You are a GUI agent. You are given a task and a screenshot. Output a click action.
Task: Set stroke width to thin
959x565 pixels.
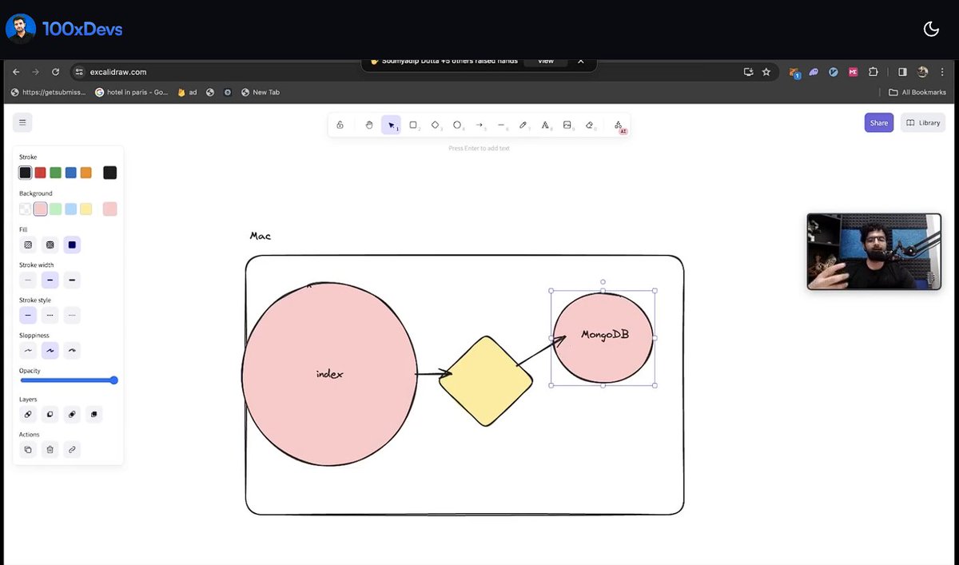(28, 281)
